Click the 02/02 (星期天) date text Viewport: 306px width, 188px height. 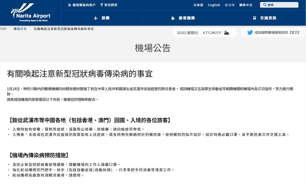188,33
